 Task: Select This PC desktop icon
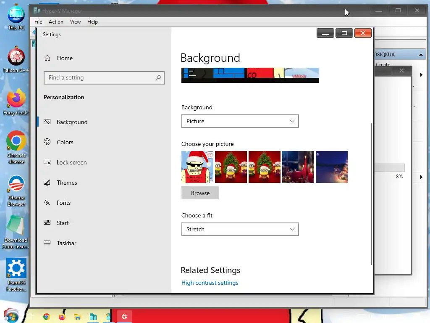point(16,17)
